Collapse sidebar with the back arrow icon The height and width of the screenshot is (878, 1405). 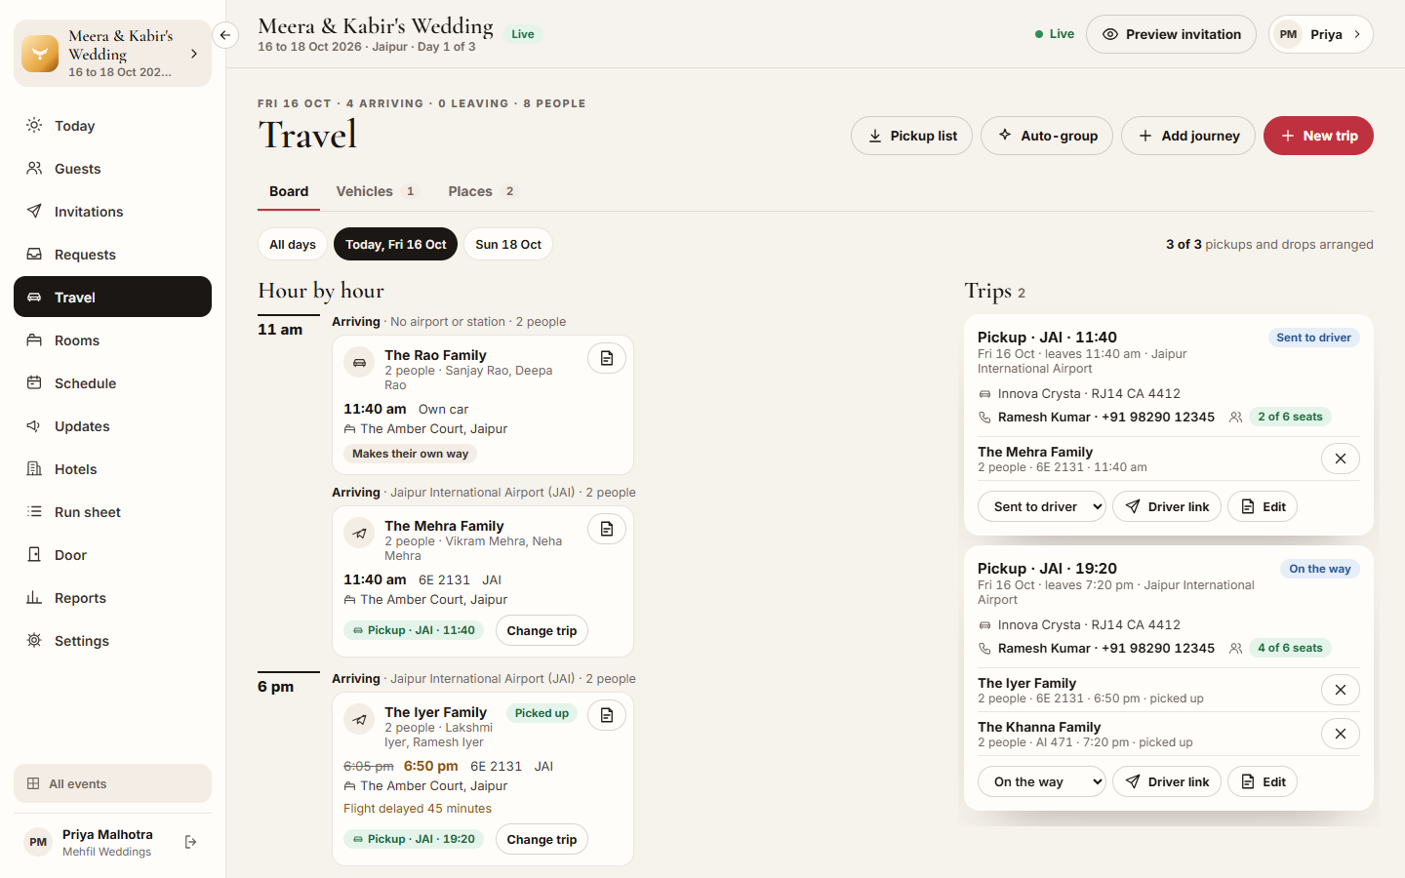225,35
